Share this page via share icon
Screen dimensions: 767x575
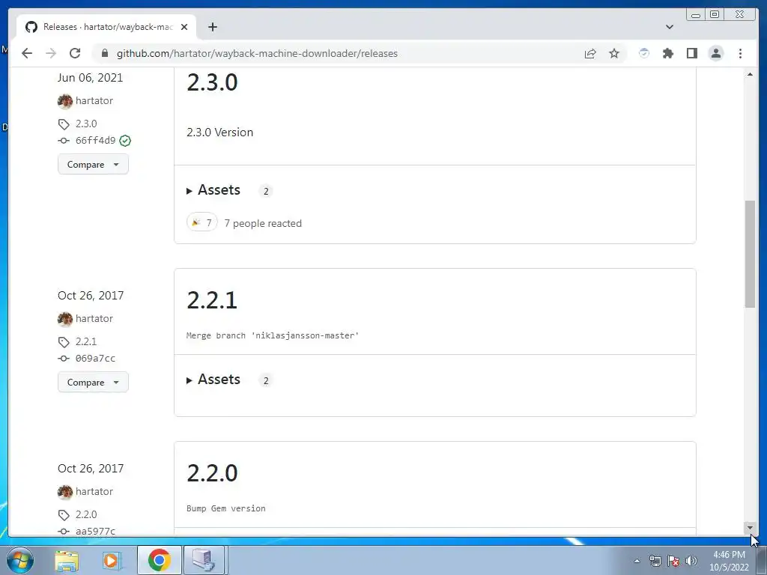[x=590, y=53]
